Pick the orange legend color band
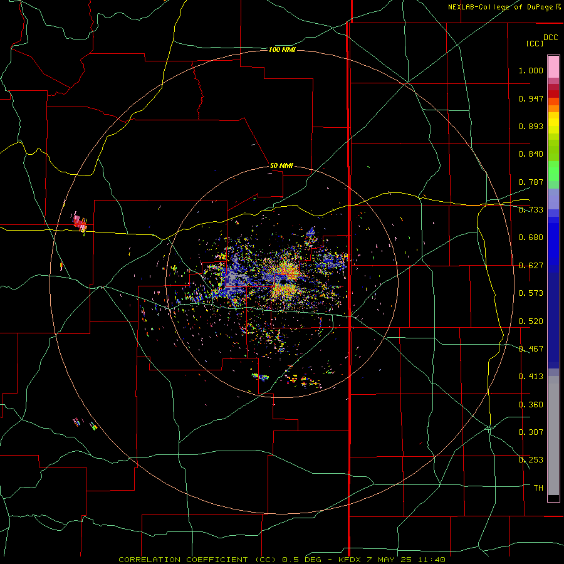Image resolution: width=564 pixels, height=564 pixels. tap(553, 108)
